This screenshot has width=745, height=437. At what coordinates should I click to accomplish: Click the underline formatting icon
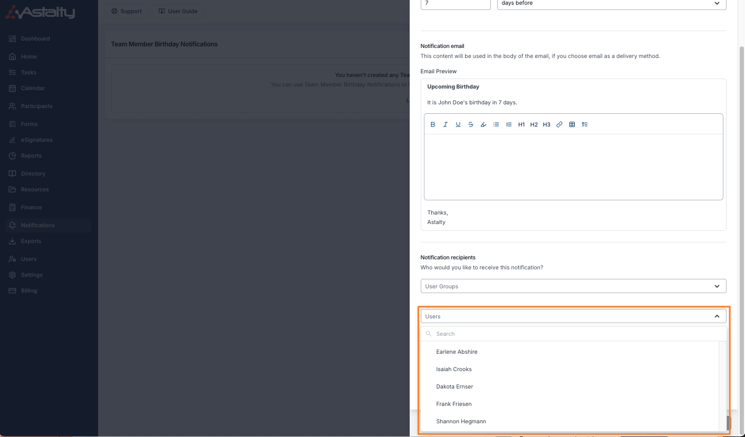point(458,124)
